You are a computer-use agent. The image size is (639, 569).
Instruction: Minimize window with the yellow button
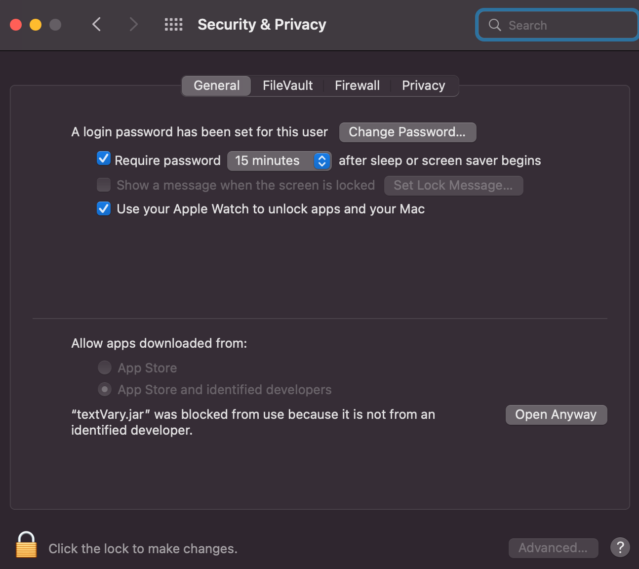[36, 25]
